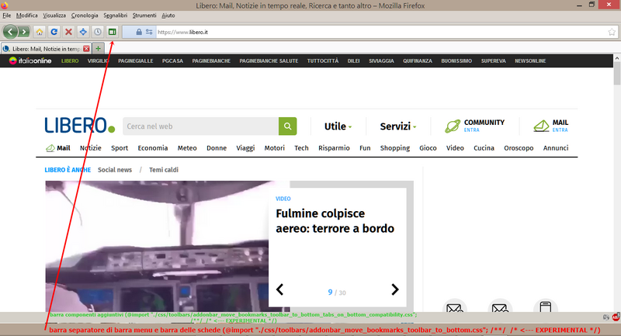Bookmark this page with the star icon

(612, 32)
